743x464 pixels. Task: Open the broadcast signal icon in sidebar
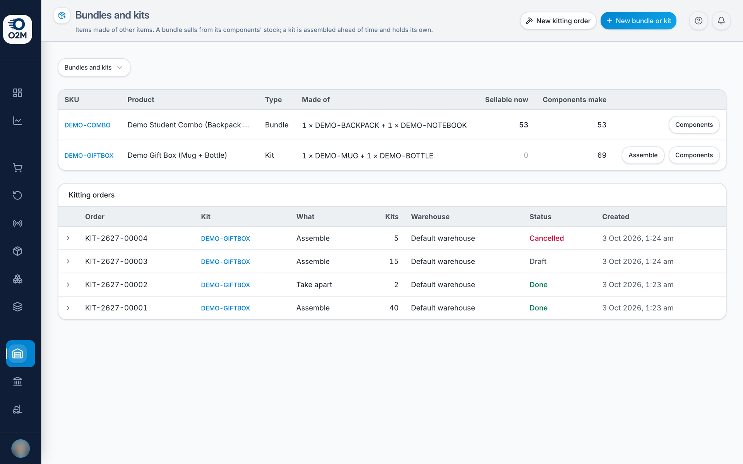tap(17, 223)
